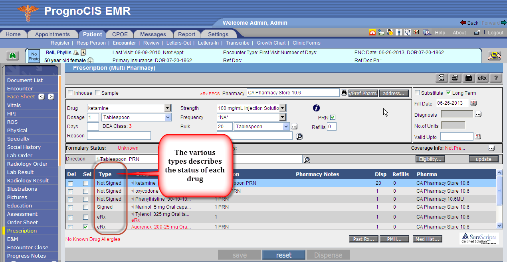Click the update button
This screenshot has width=507, height=262.
[x=484, y=159]
